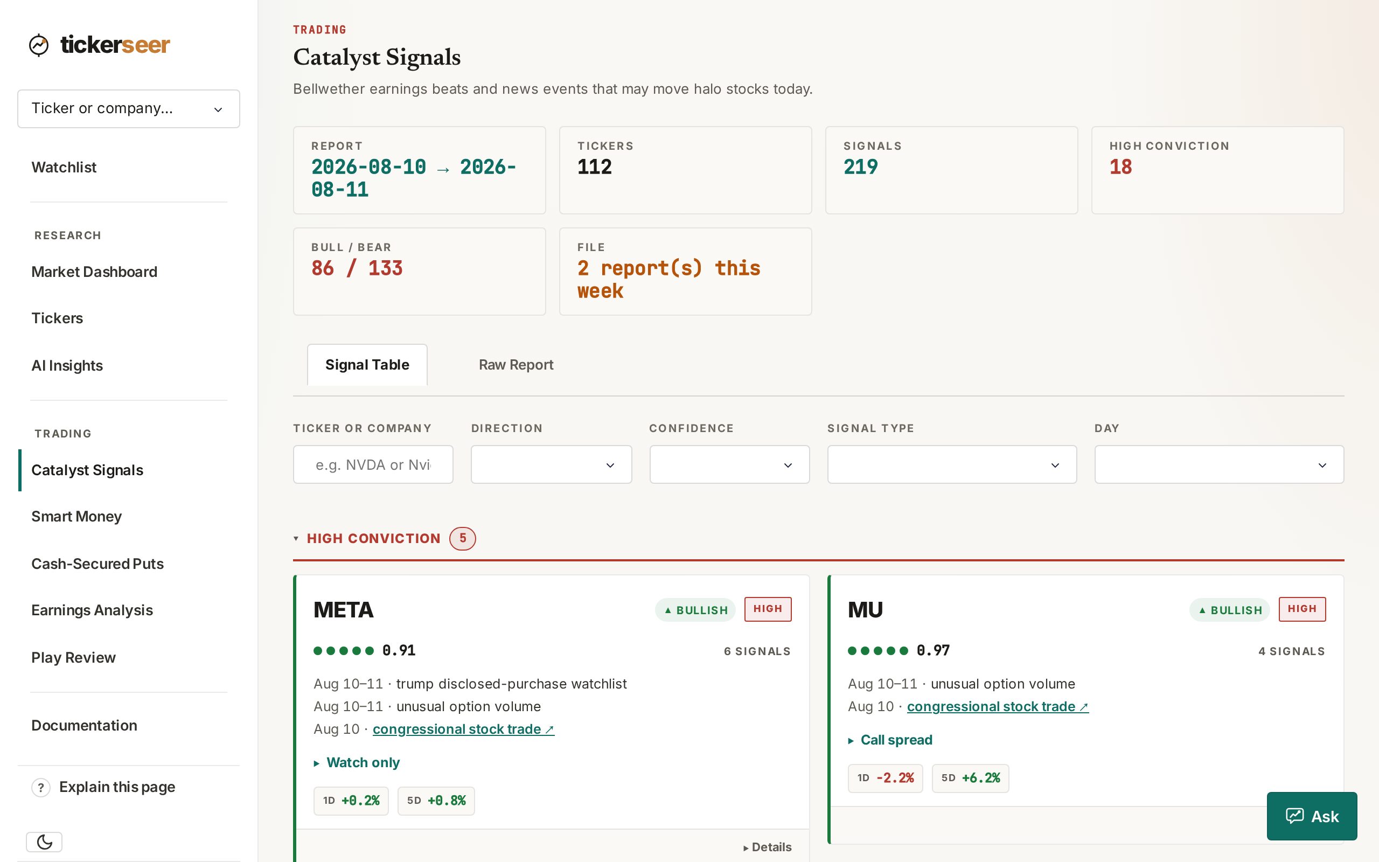The image size is (1379, 862).
Task: Go to Cash-Secured Puts
Action: point(97,564)
